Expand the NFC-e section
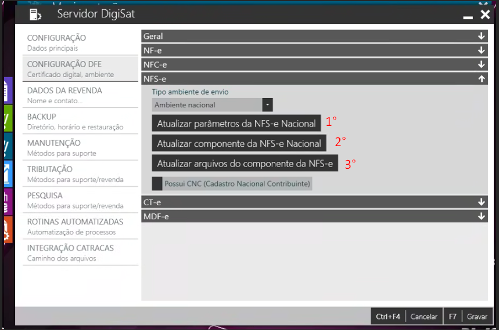The width and height of the screenshot is (499, 330). click(x=481, y=64)
